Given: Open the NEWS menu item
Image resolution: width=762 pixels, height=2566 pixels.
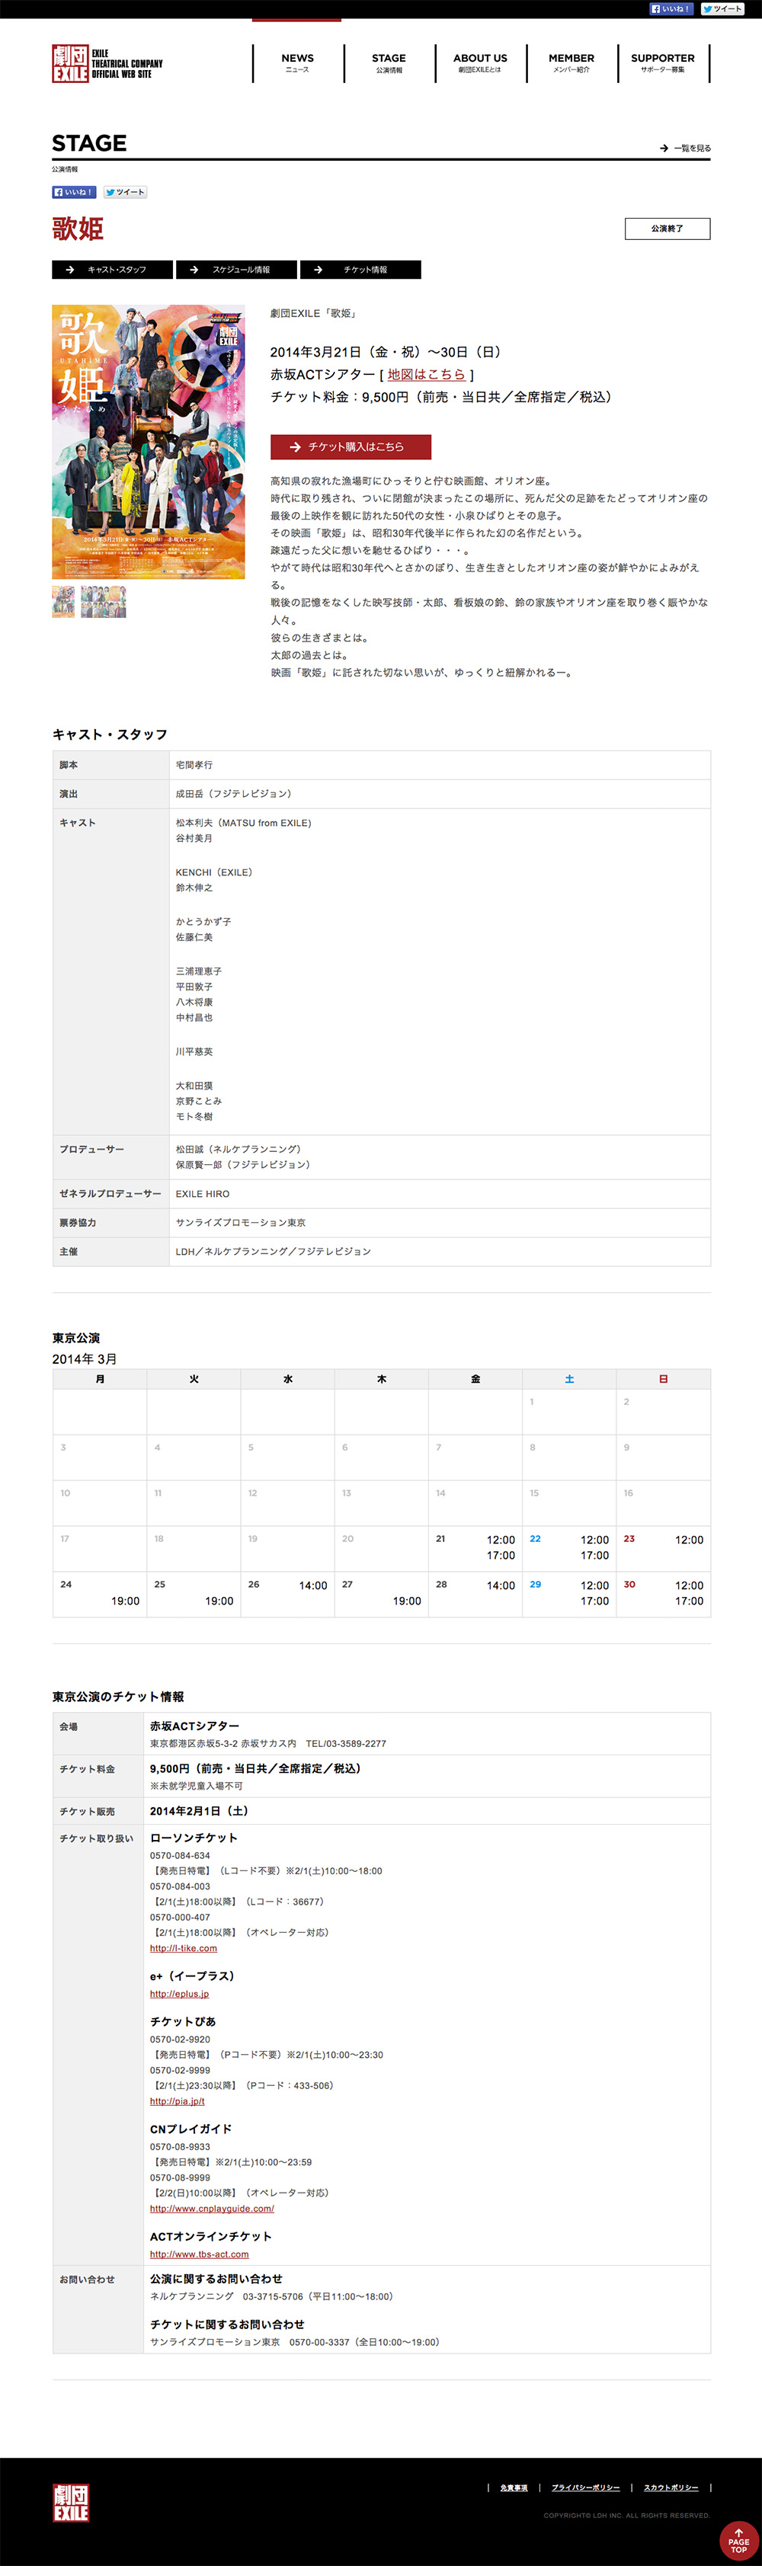Looking at the screenshot, I should click(297, 62).
